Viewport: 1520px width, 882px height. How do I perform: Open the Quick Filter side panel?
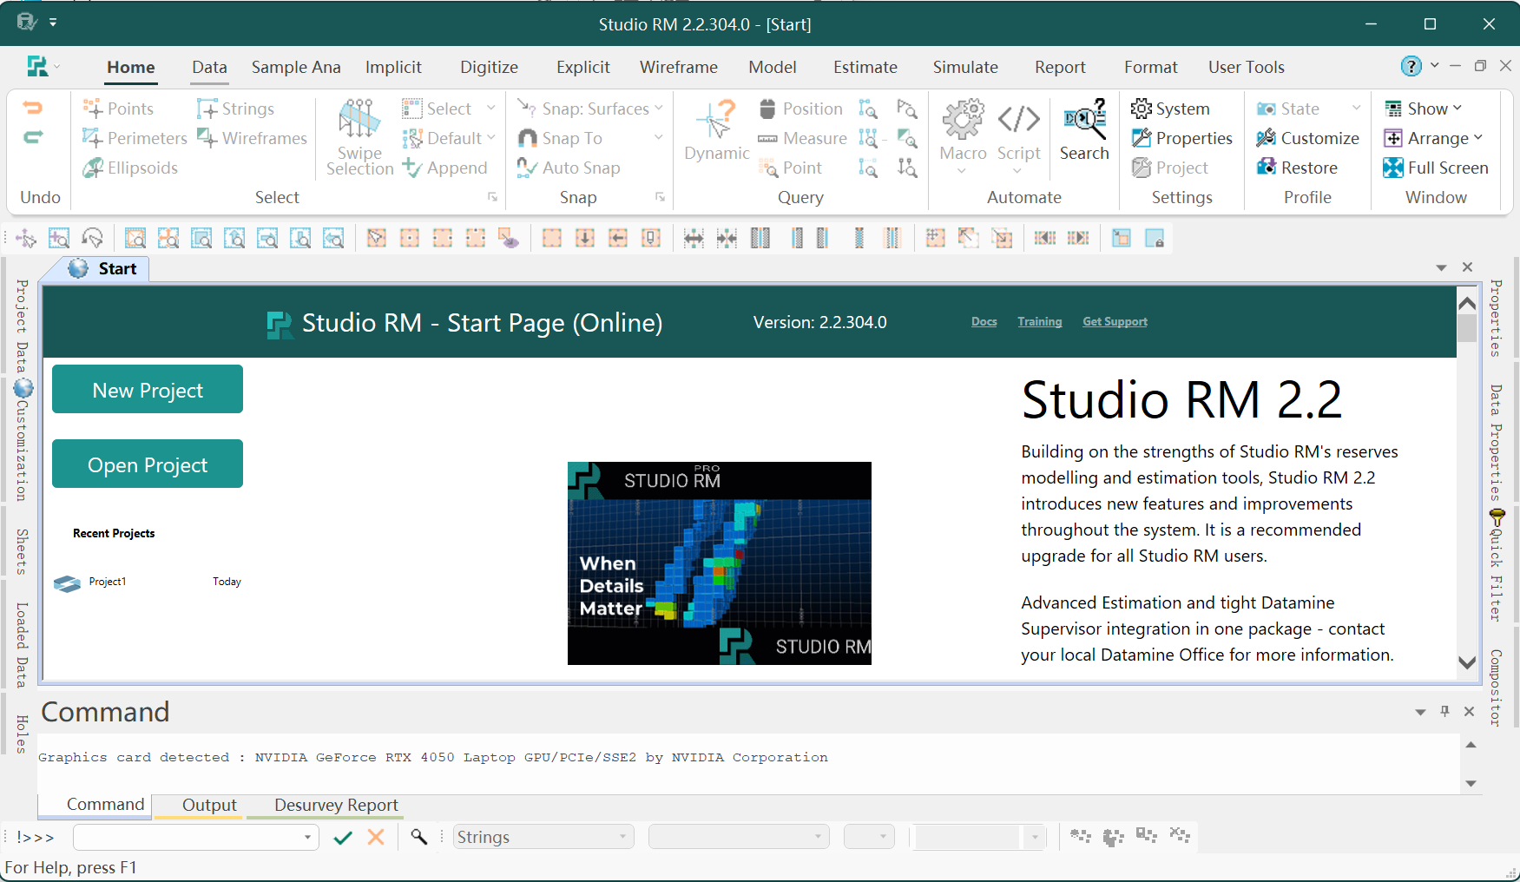tap(1497, 564)
